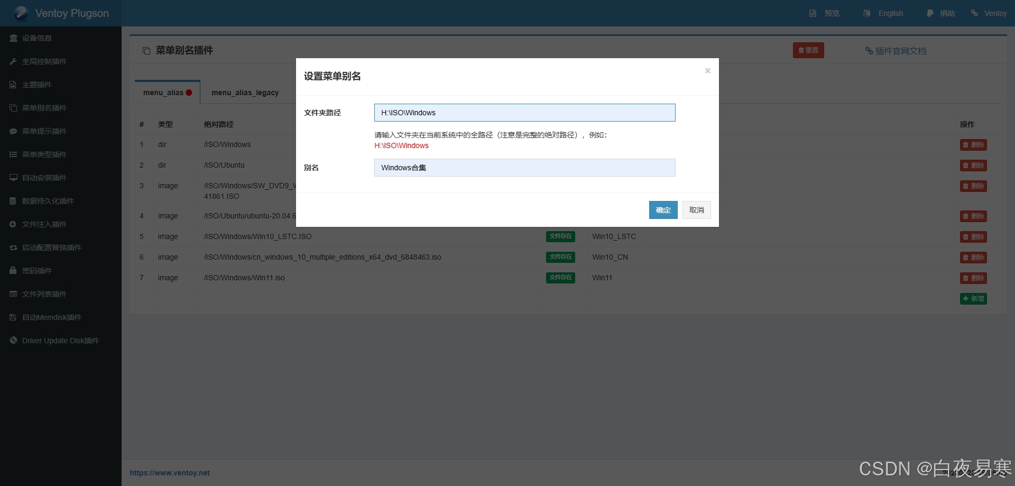Open 菜单提示插件 comment icon

click(13, 131)
